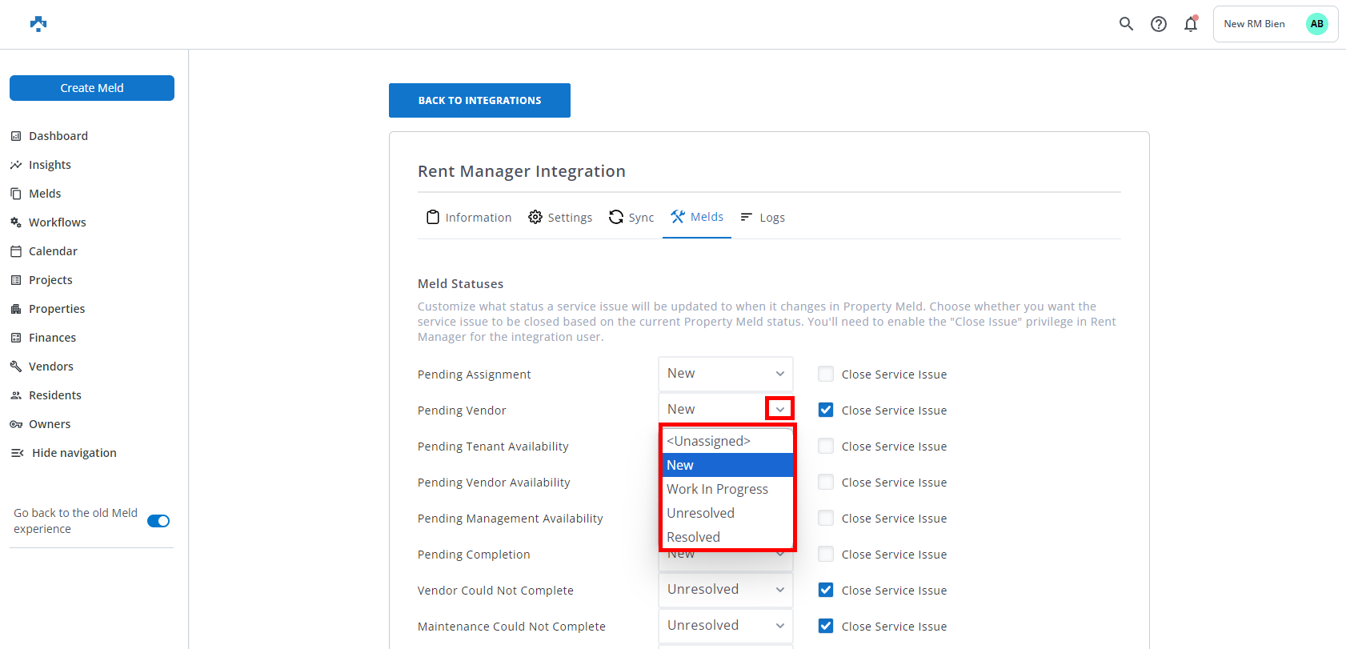This screenshot has height=649, width=1346.
Task: Collapse sidebar with Hide navigation
Action: (x=74, y=453)
